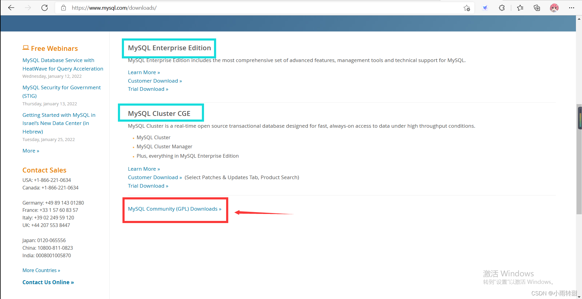Screen dimensions: 582x299
Task: Click Learn More under Enterprise Edition
Action: click(x=144, y=72)
